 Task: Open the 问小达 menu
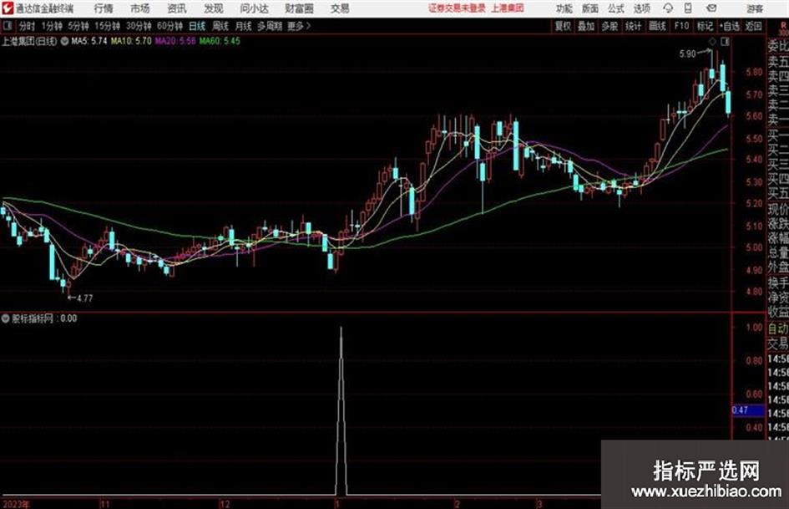click(x=254, y=8)
